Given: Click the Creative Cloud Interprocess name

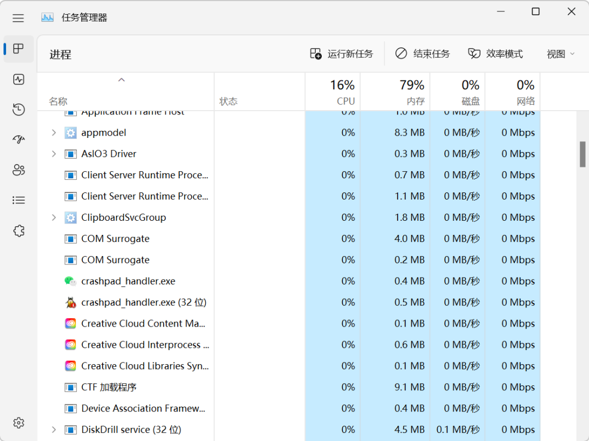Looking at the screenshot, I should coord(145,345).
